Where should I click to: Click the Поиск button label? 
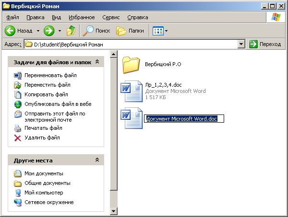coord(103,31)
